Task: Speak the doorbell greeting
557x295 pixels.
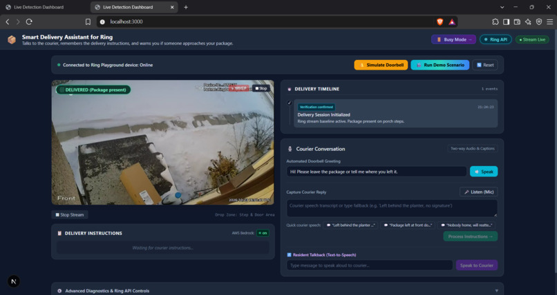Action: [x=484, y=172]
